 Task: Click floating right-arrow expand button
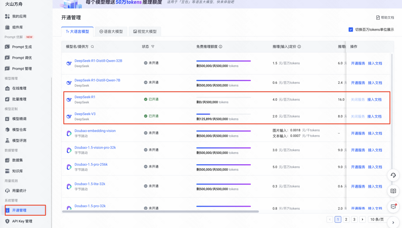[x=393, y=223]
